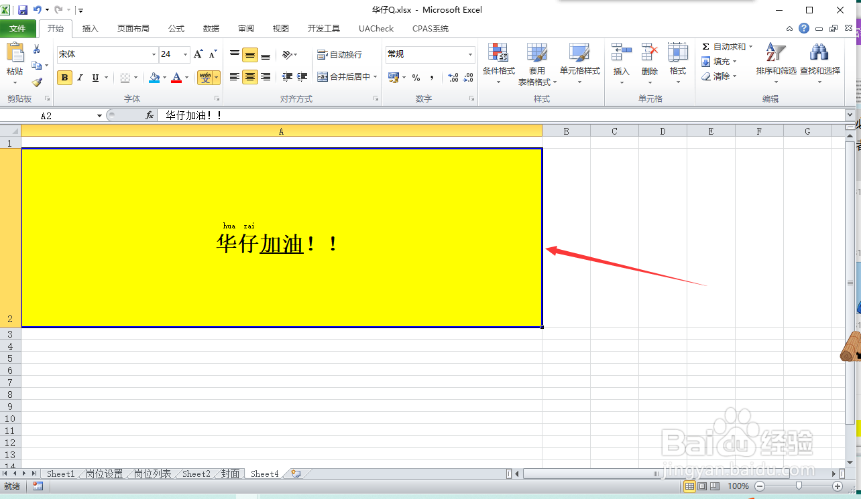Click the Excel Help question mark icon
The height and width of the screenshot is (499, 861).
point(804,28)
